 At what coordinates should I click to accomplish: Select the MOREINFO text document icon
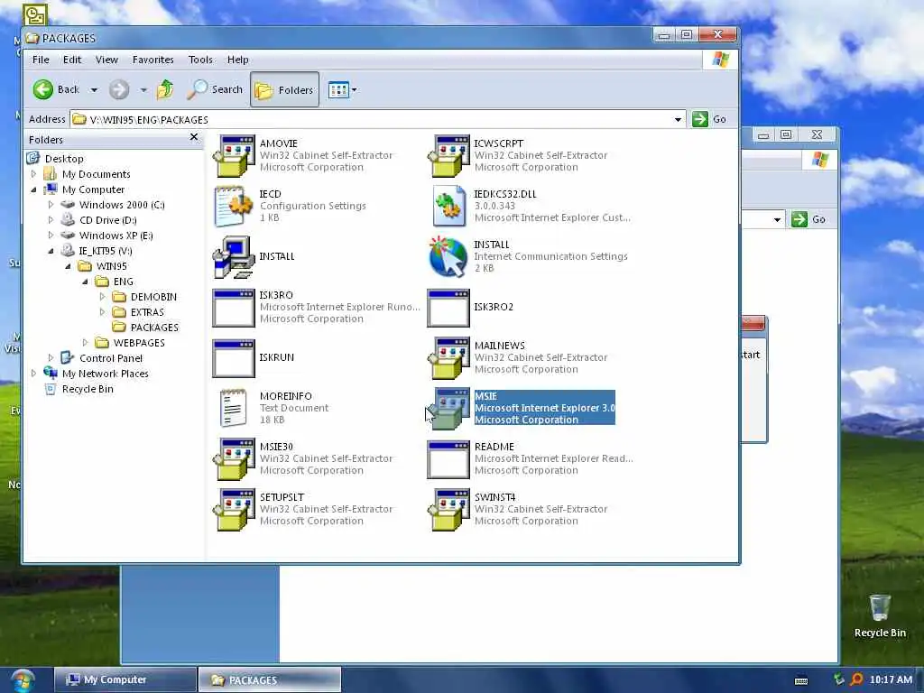pyautogui.click(x=234, y=408)
